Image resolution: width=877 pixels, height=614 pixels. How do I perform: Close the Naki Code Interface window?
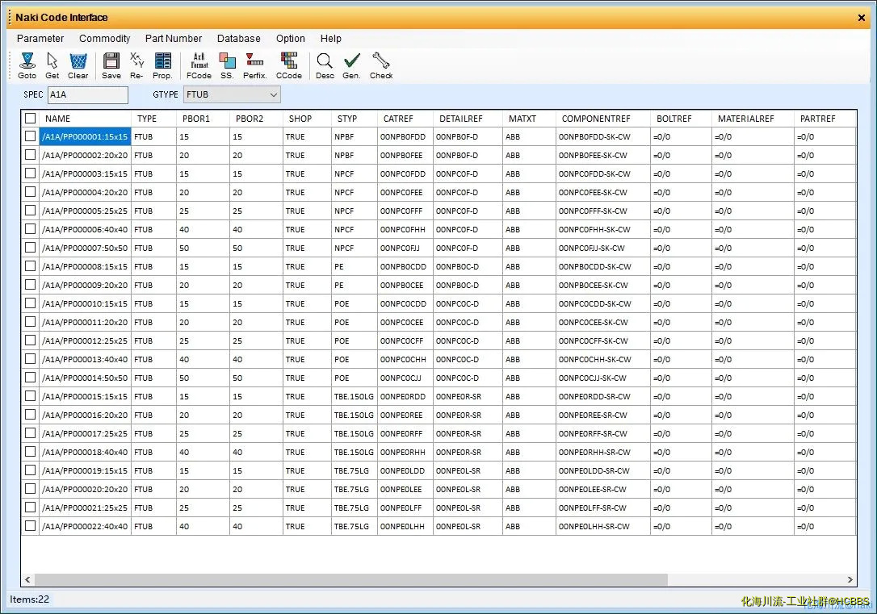point(862,18)
